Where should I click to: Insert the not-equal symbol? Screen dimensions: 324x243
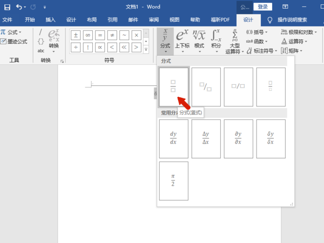(112, 35)
